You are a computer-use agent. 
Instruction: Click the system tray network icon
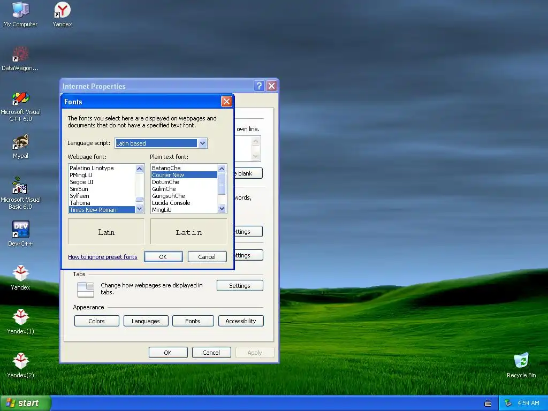point(508,403)
